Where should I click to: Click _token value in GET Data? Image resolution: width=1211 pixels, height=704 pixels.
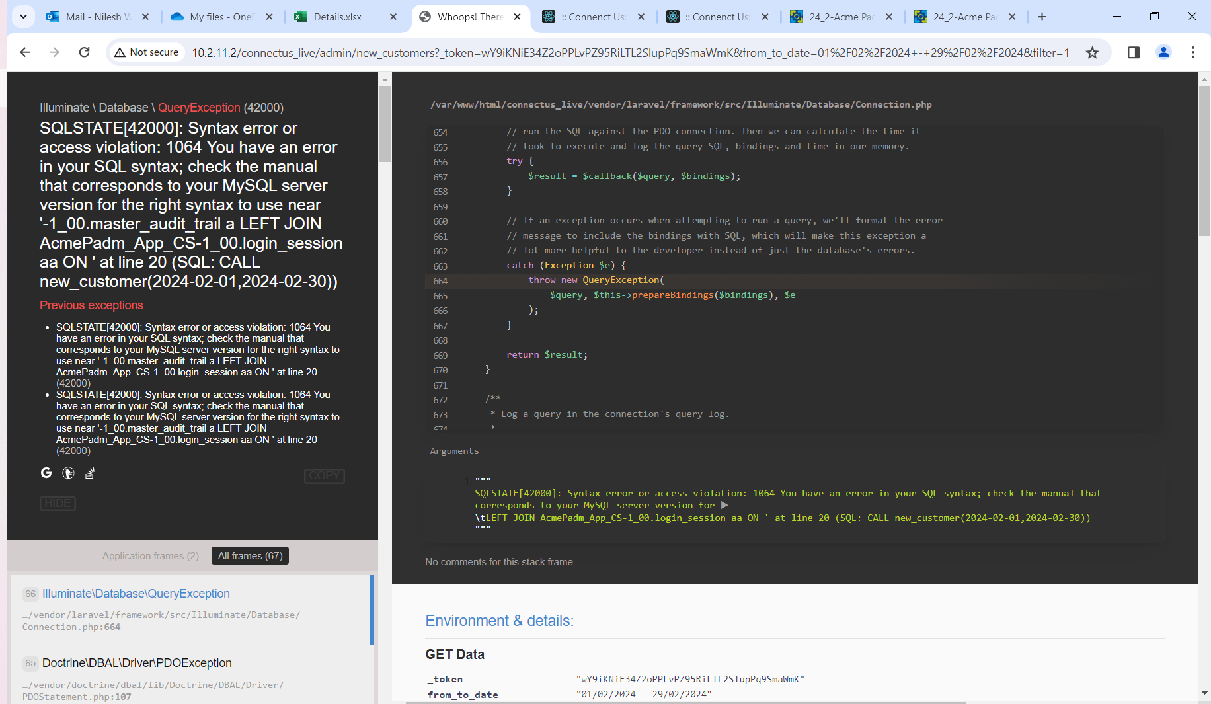tap(690, 679)
